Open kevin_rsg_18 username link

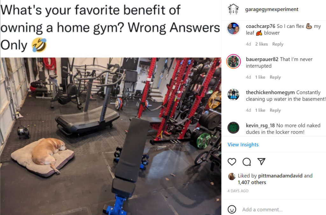pos(260,125)
